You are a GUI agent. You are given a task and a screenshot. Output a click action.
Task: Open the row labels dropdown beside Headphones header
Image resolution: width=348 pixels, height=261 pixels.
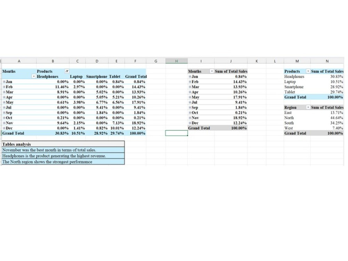pyautogui.click(x=34, y=77)
